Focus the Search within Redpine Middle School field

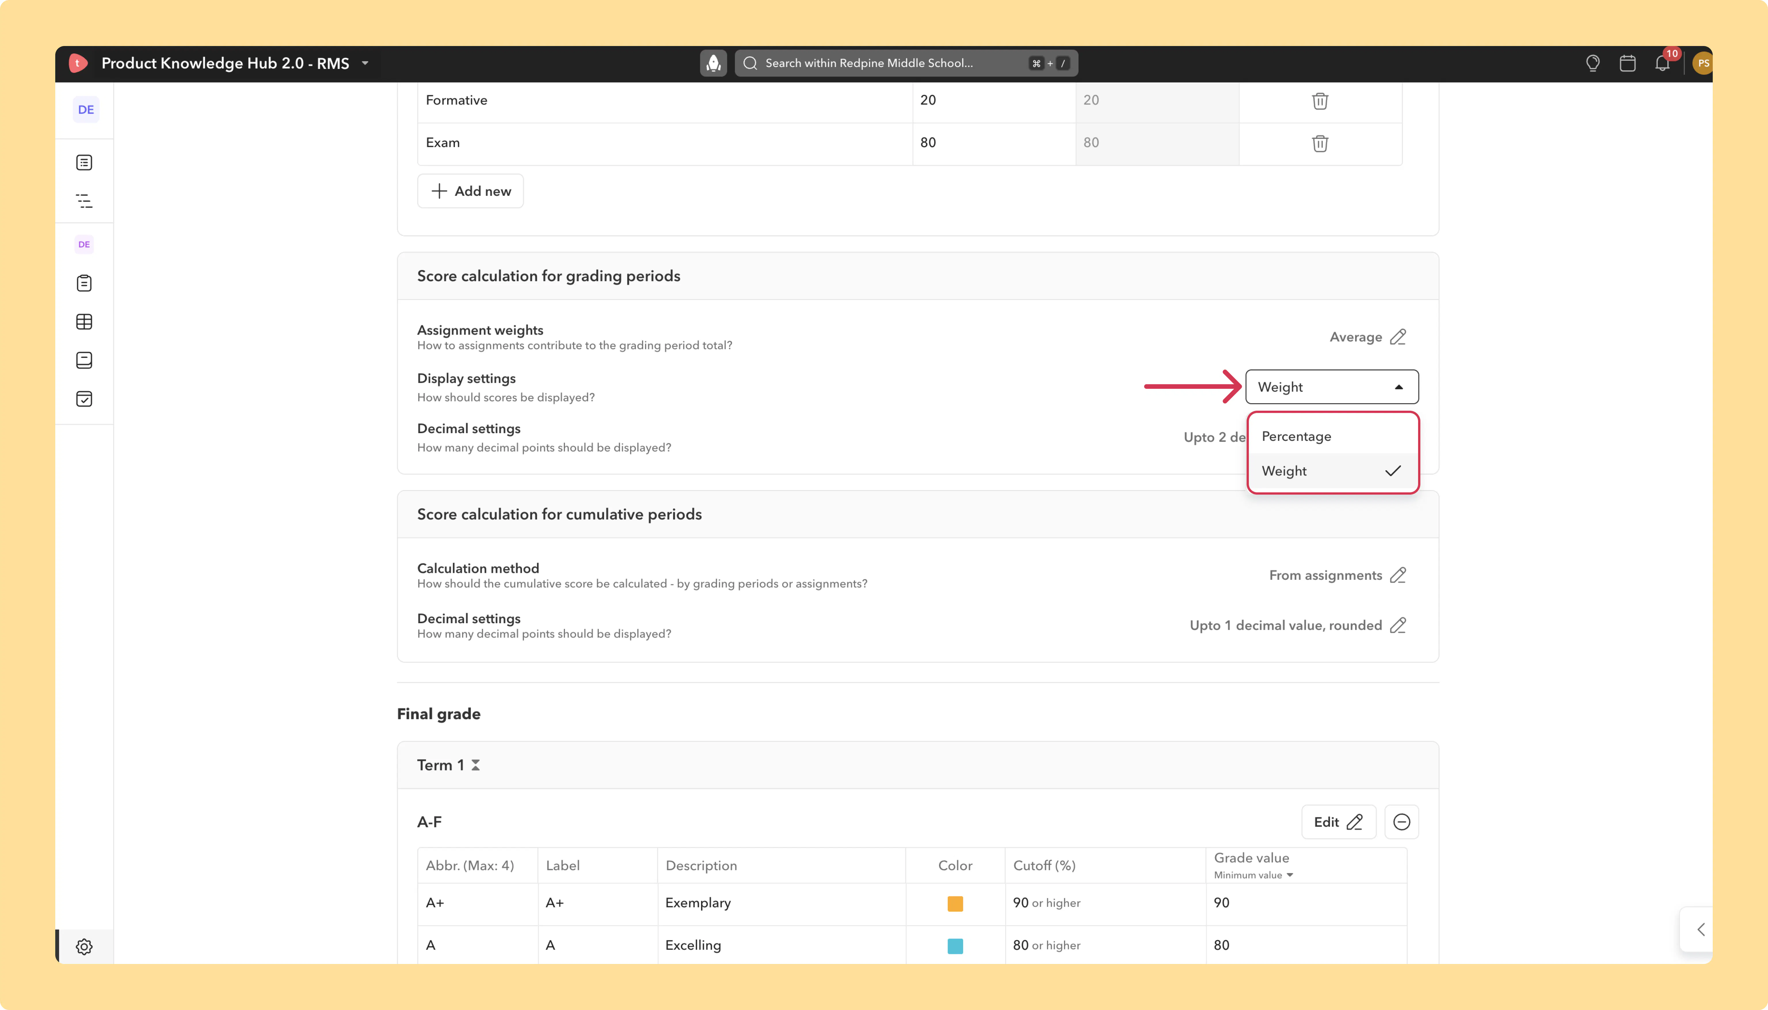click(x=906, y=63)
